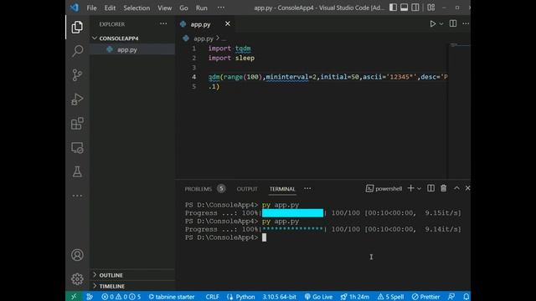Split the editor to the right
This screenshot has width=536, height=301.
tap(453, 23)
